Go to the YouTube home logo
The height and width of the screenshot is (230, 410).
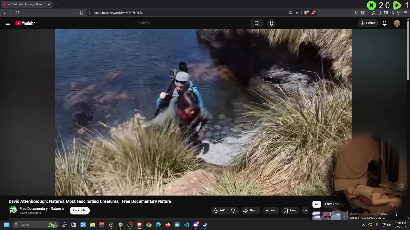pyautogui.click(x=25, y=23)
